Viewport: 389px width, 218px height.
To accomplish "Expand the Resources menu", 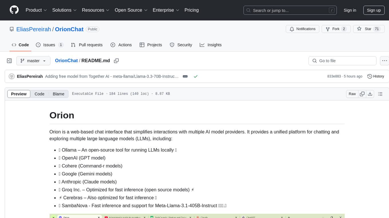I will (x=96, y=10).
